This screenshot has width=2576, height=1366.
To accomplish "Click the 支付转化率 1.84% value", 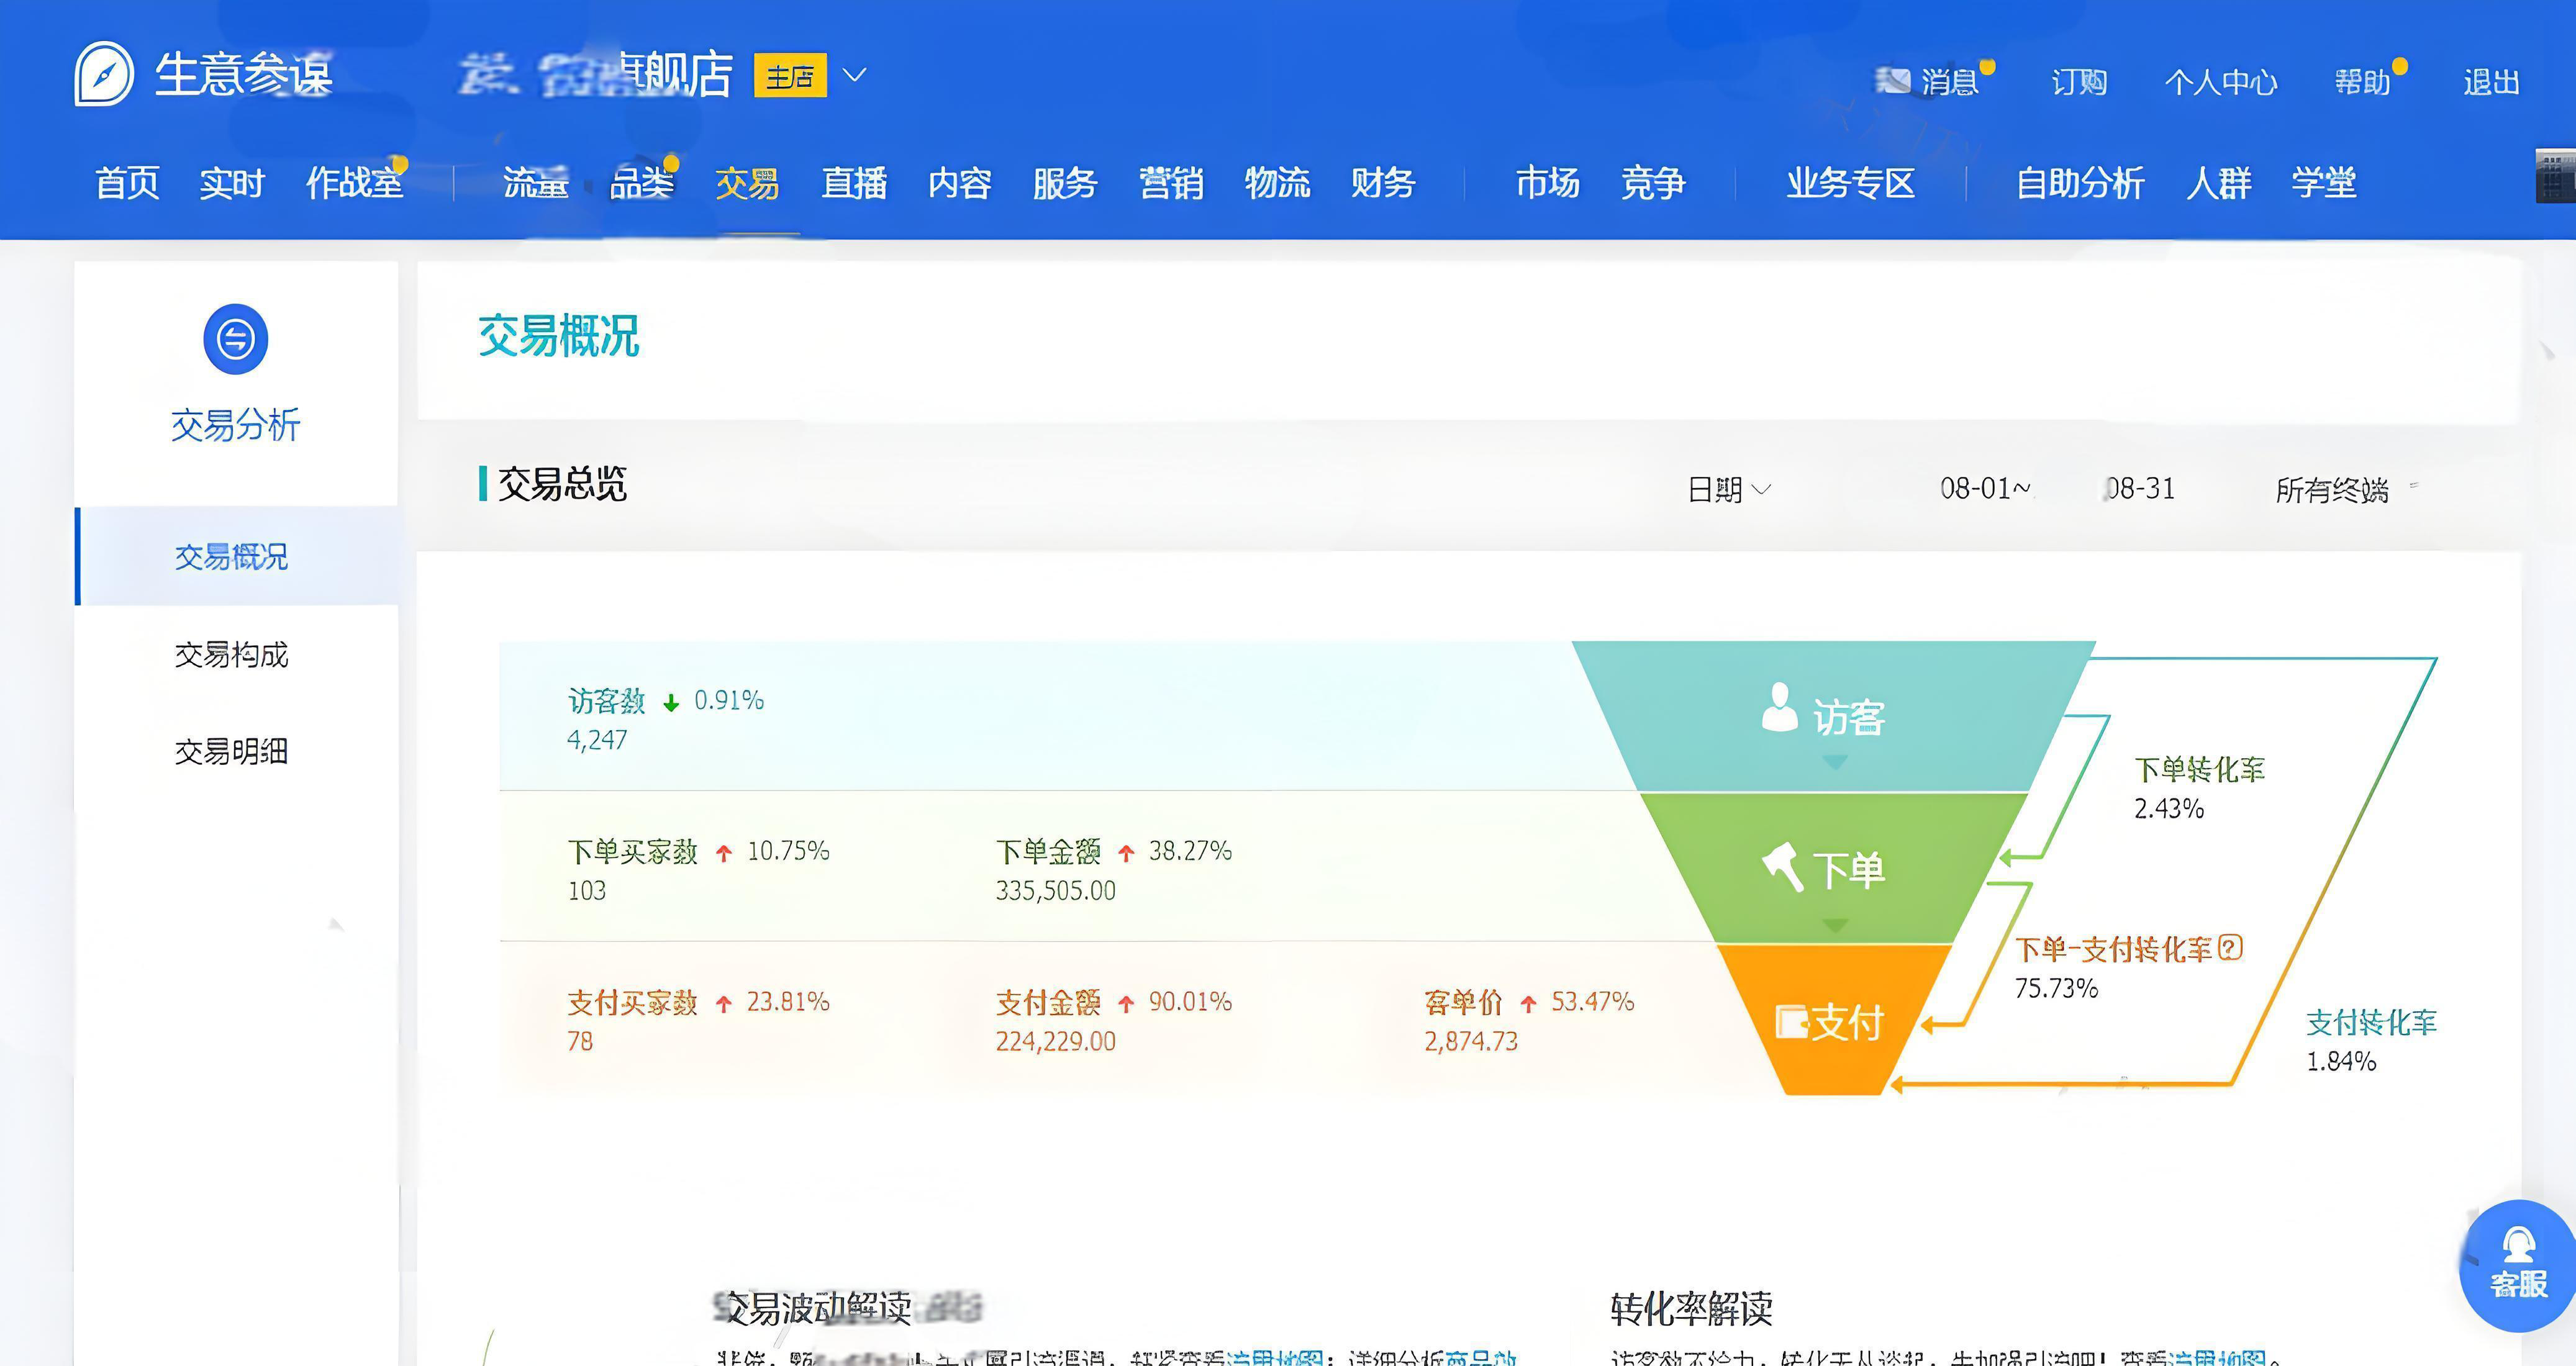I will pos(2341,1061).
